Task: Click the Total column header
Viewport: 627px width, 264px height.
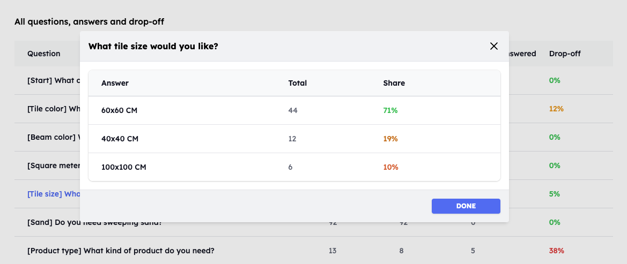Action: 298,83
